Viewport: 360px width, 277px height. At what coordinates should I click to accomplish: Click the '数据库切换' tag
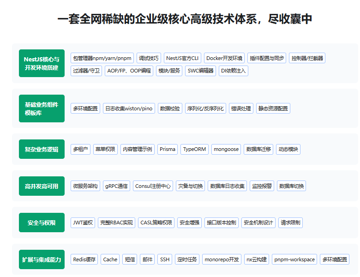click(x=291, y=186)
